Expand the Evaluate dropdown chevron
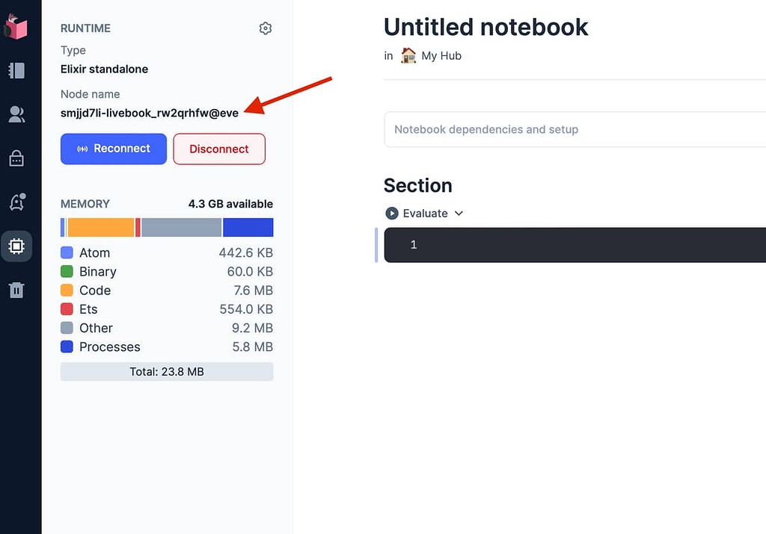 459,213
